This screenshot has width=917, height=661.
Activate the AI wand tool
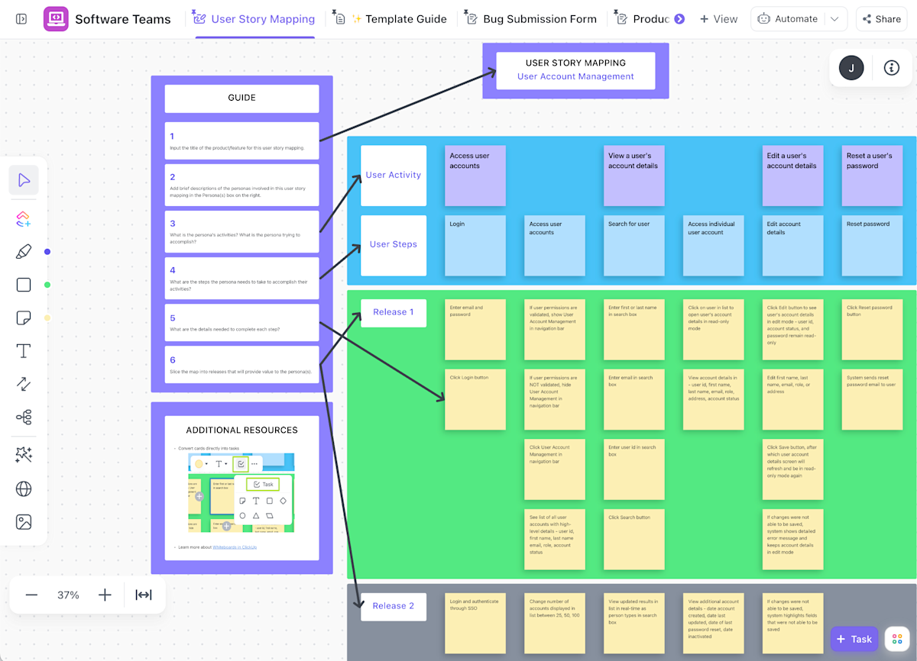pos(24,455)
